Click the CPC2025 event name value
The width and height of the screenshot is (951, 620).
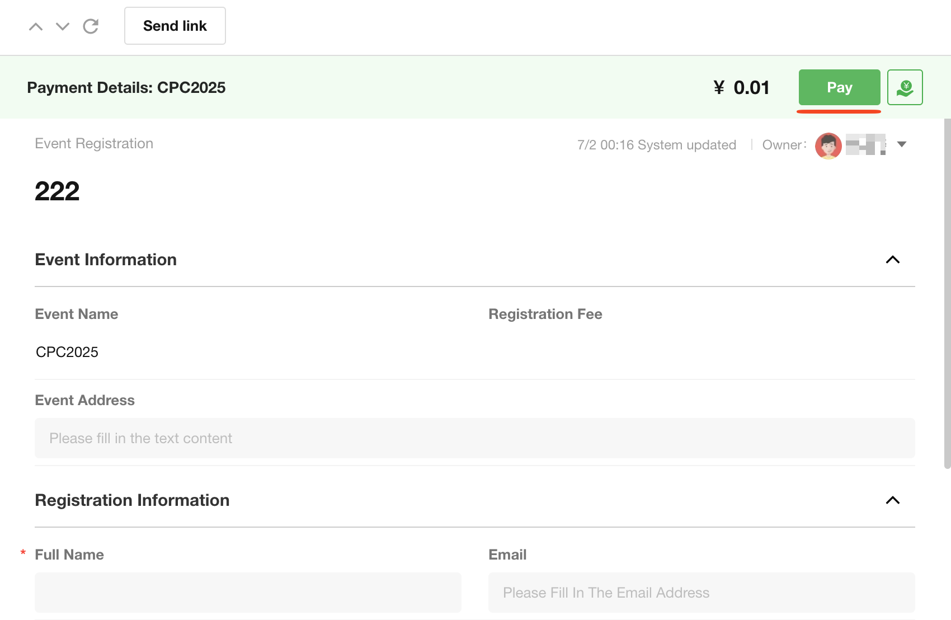67,352
